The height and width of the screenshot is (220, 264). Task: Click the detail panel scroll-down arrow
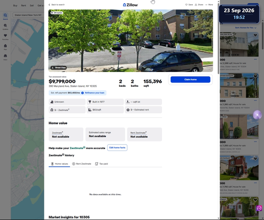click(219, 218)
